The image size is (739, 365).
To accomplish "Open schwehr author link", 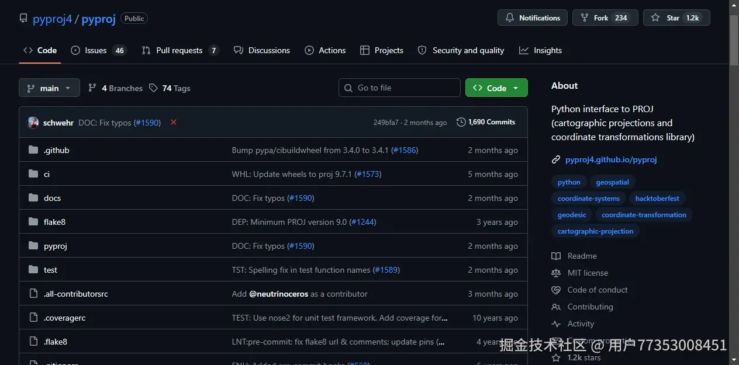I will click(x=58, y=123).
